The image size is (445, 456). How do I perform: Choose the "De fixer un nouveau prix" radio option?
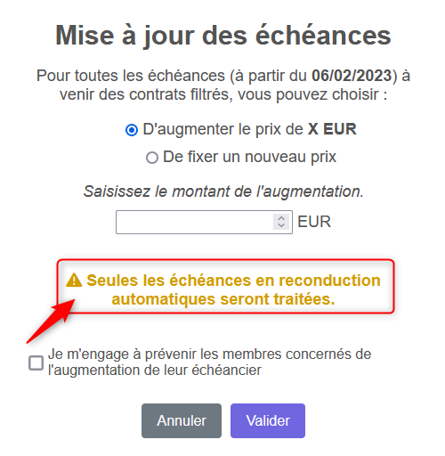coord(152,158)
